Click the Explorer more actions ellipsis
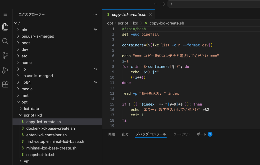260x165 pixels. pos(95,14)
